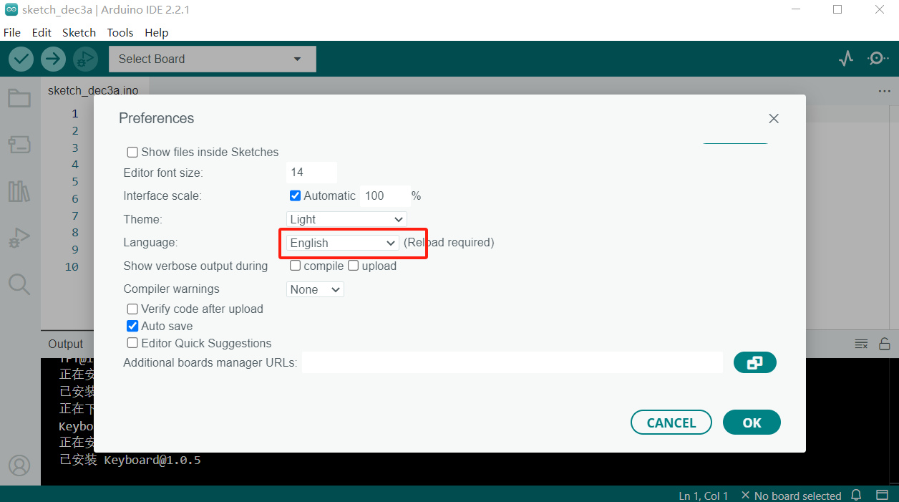
Task: Enable Editor Quick Suggestions
Action: (132, 343)
